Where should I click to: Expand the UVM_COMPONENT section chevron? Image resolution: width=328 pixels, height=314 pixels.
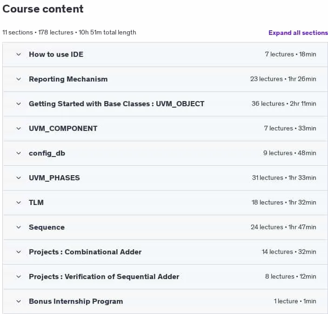pyautogui.click(x=19, y=129)
